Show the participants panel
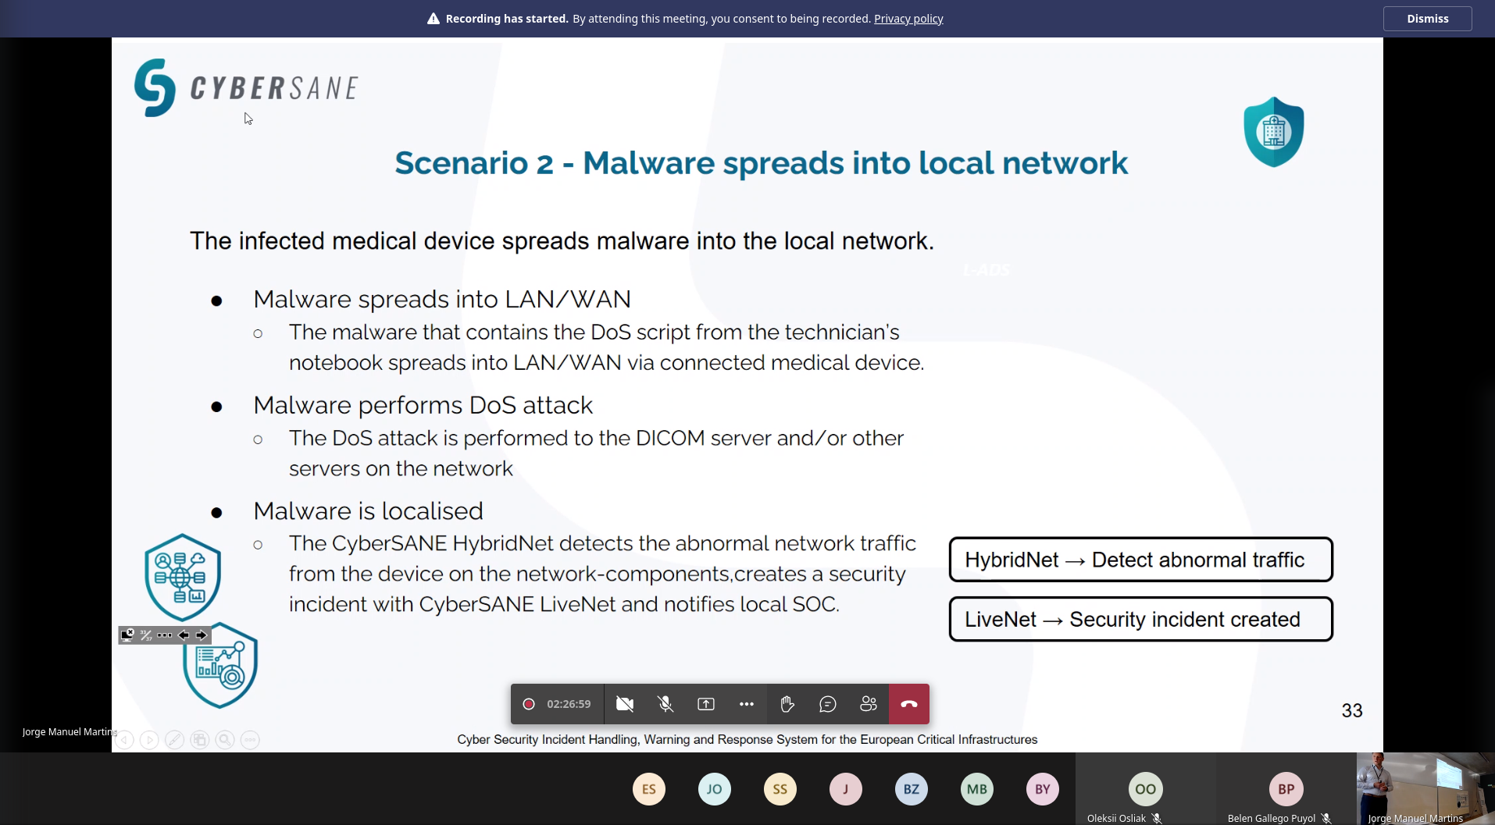 point(869,704)
